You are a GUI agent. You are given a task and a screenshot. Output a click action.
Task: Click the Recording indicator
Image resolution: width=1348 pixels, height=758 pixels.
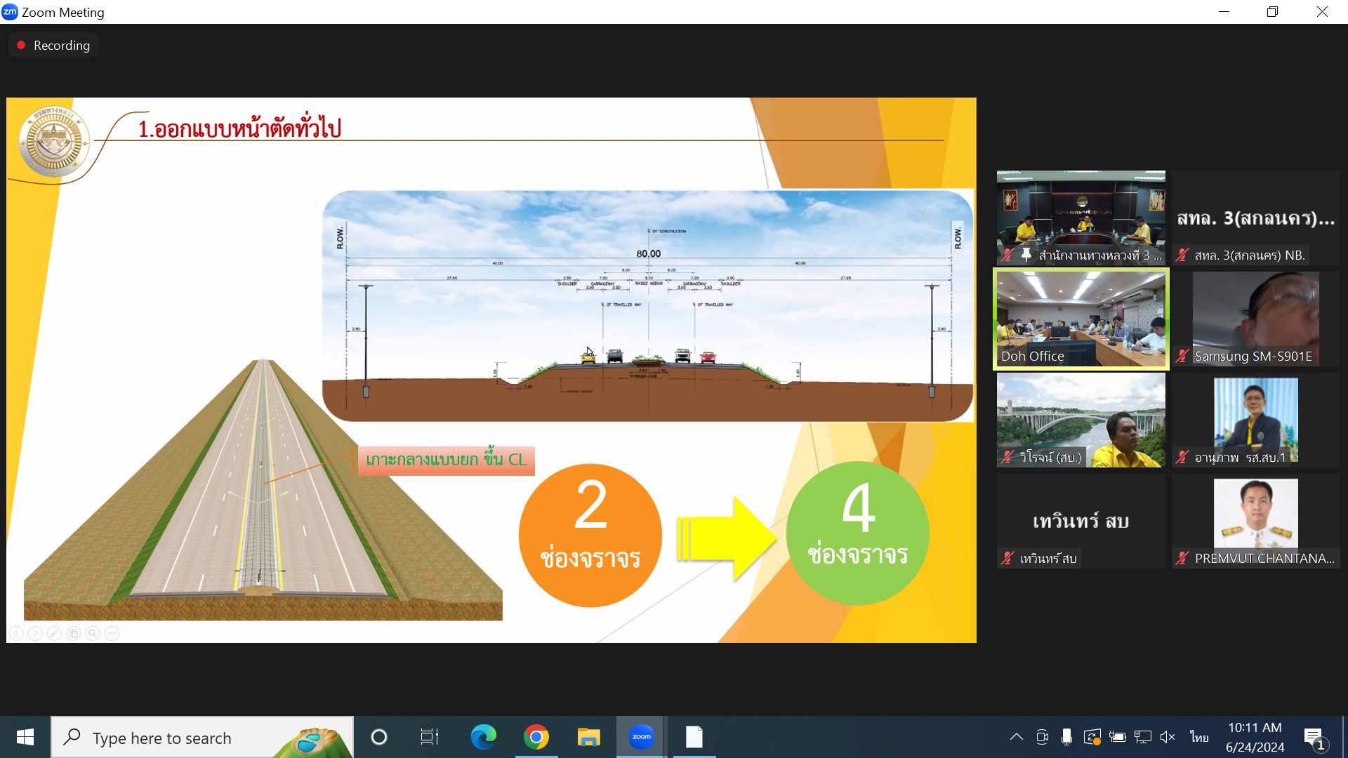pyautogui.click(x=53, y=46)
